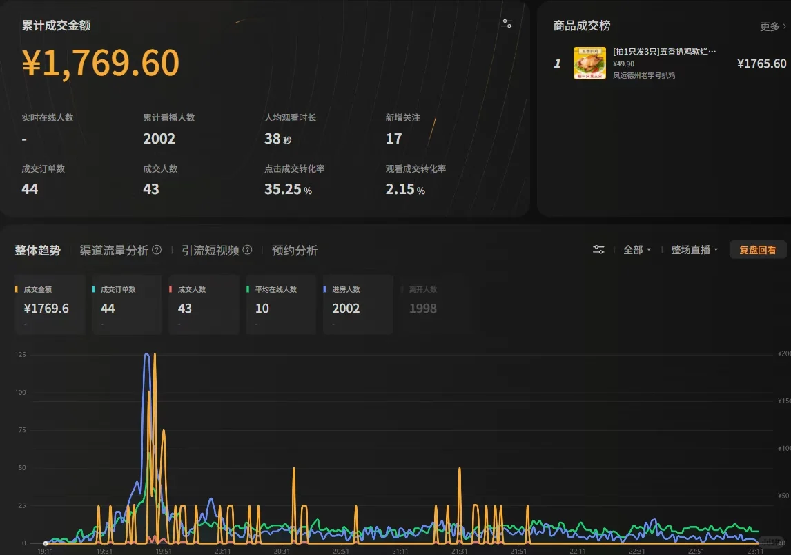Viewport: 791px width, 555px height.
Task: Switch to the 渠道流量分析 tab
Action: [114, 251]
